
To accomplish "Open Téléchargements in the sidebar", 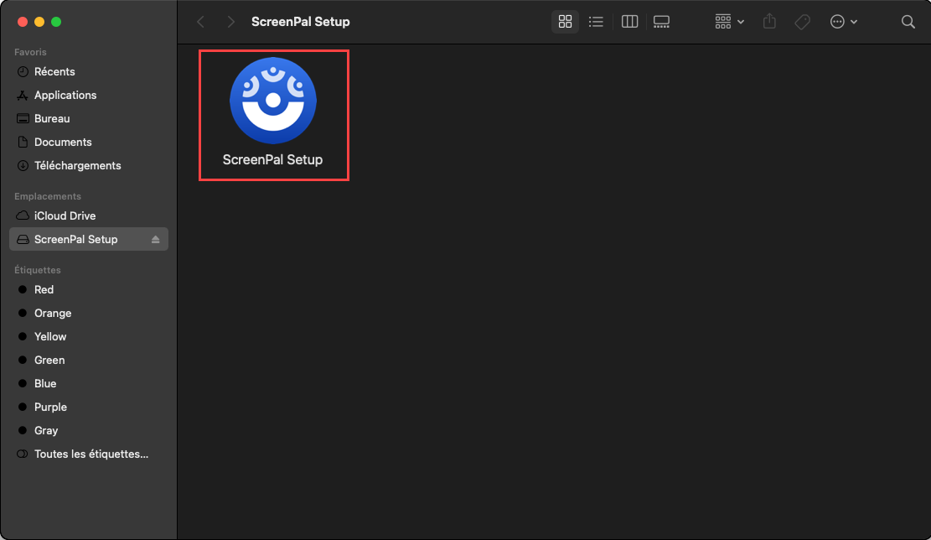I will (89, 166).
